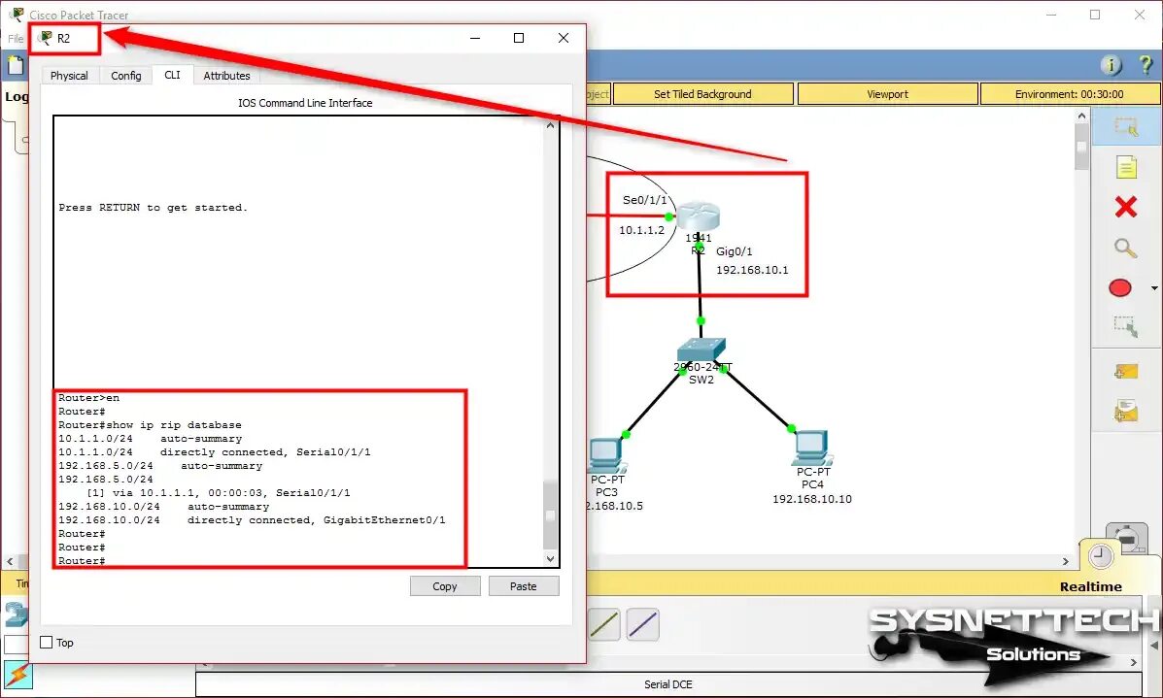Click the '192.168.10.1' workspace label
This screenshot has width=1163, height=698.
752,270
